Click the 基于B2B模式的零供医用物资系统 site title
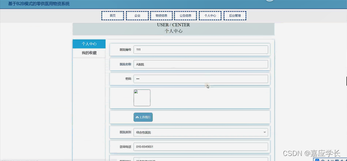 click(x=39, y=4)
